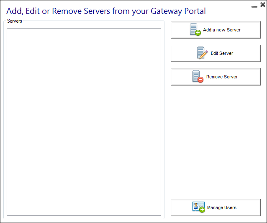Click the server-with-pencil Edit icon
Viewport: 267px width, 223px height.
202,53
